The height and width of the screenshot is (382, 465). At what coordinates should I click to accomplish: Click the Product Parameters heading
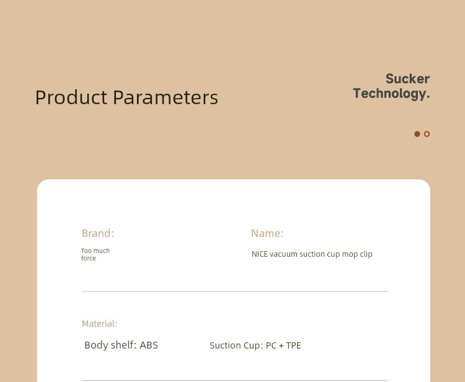[x=126, y=97]
